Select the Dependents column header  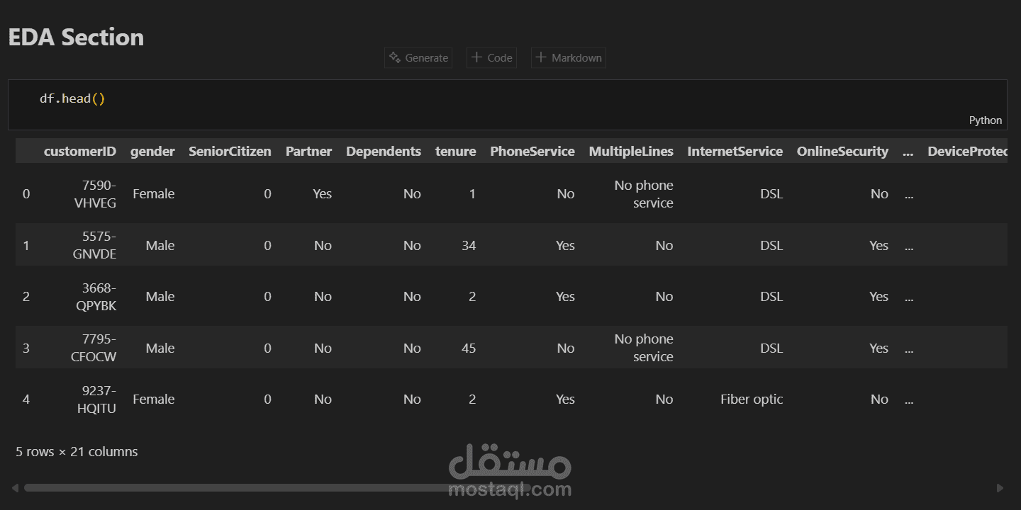(384, 151)
